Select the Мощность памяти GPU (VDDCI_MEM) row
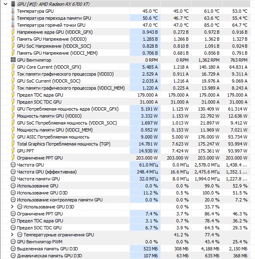The width and height of the screenshot is (255, 259). pos(125,130)
